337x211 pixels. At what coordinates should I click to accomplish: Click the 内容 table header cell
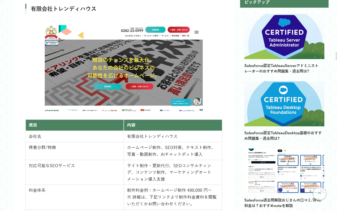point(173,125)
